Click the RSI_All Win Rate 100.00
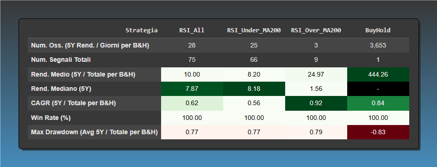437x167 pixels. pyautogui.click(x=192, y=118)
